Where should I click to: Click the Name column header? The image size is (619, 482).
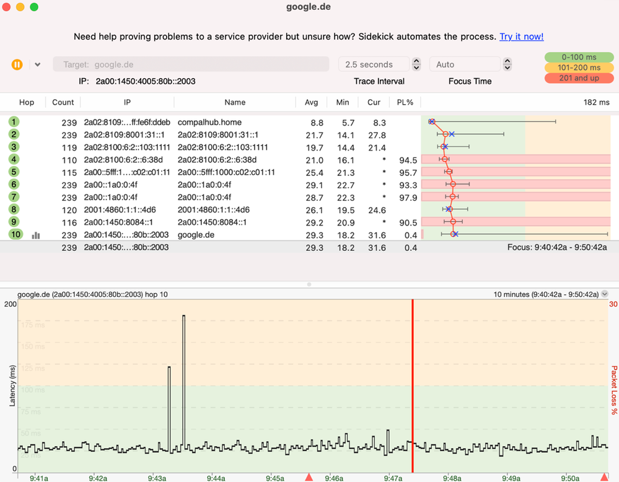[x=235, y=102]
